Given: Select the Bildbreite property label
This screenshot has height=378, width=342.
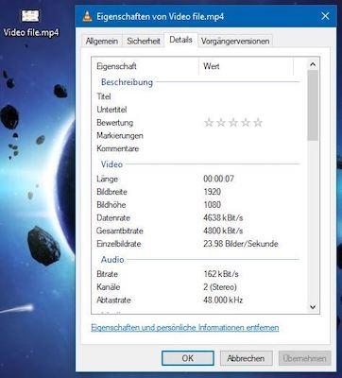Looking at the screenshot, I should point(111,192).
